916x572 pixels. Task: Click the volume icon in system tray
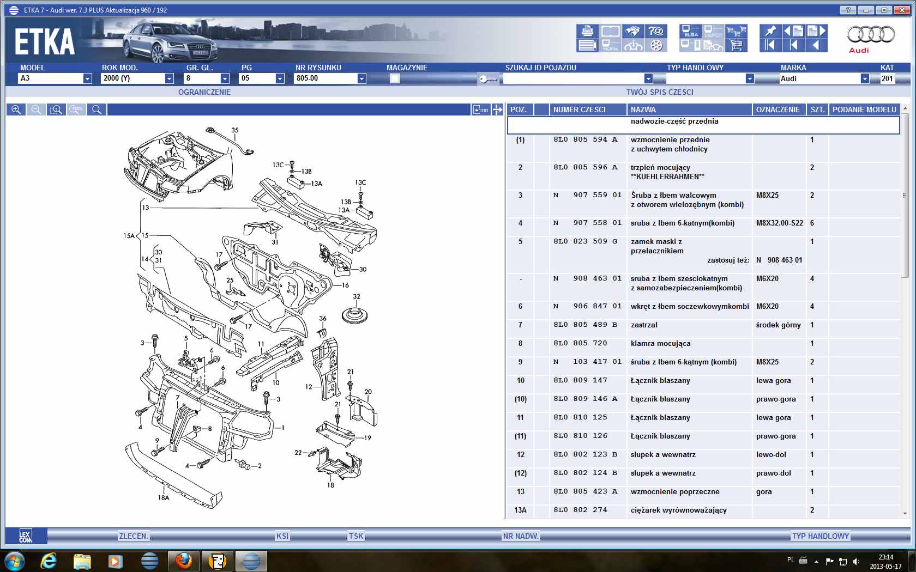click(856, 561)
